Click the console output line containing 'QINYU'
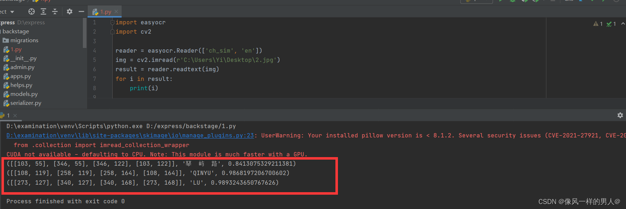This screenshot has height=209, width=626. point(148,173)
